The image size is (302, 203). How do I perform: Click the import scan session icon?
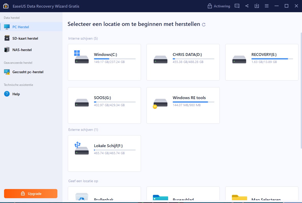pyautogui.click(x=257, y=6)
